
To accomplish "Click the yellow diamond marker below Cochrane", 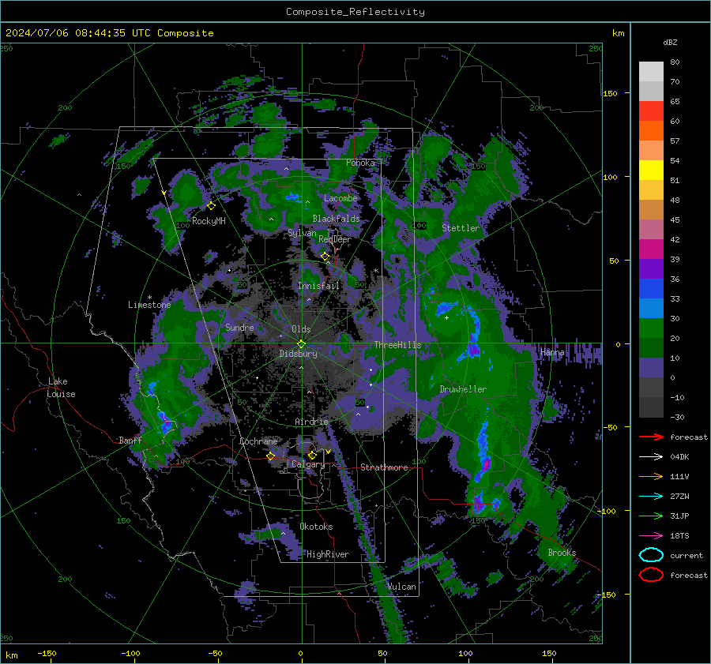I will point(271,456).
